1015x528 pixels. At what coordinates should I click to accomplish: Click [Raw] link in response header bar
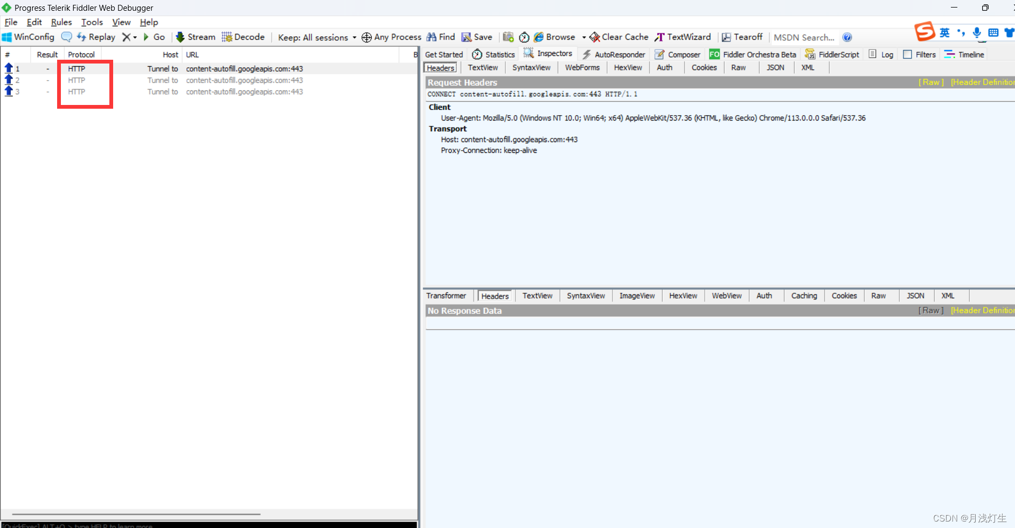pos(931,311)
